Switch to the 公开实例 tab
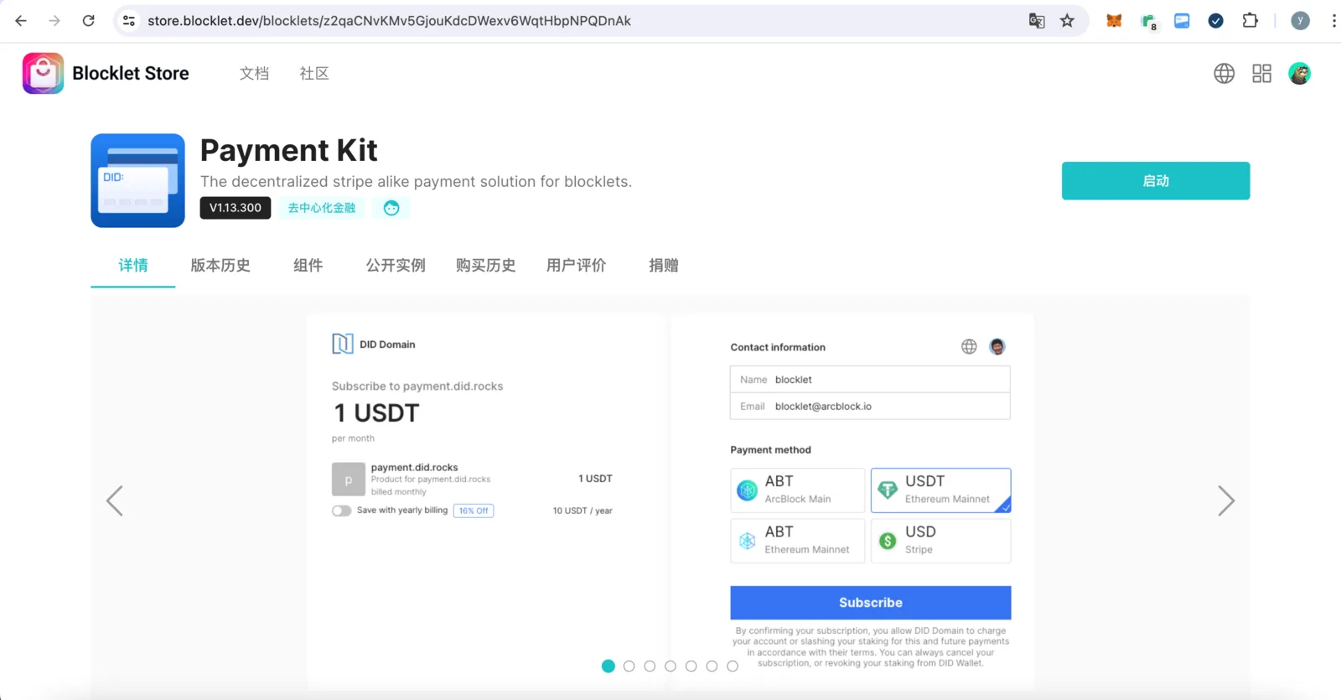 [x=396, y=266]
